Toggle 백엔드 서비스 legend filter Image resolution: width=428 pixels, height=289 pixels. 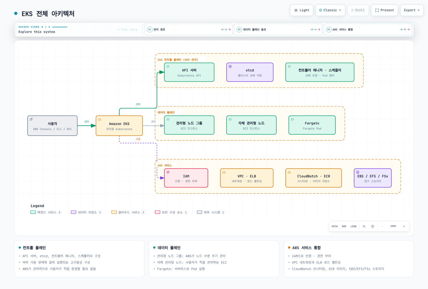click(46, 212)
